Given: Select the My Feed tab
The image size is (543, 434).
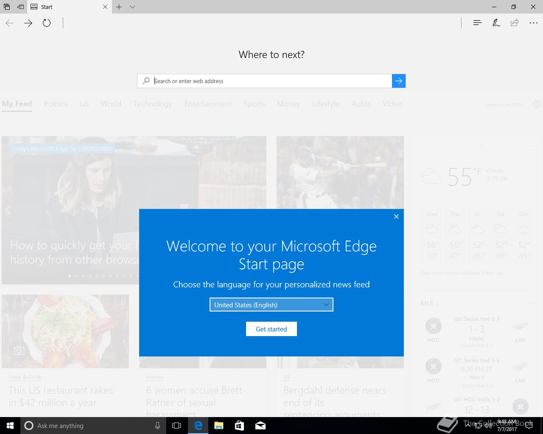Looking at the screenshot, I should click(17, 104).
